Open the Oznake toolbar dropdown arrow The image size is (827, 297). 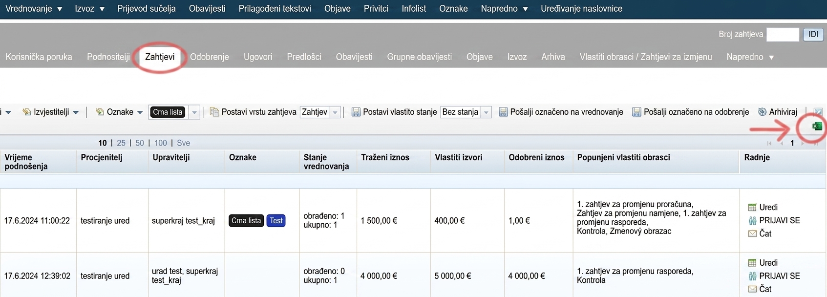coord(140,112)
